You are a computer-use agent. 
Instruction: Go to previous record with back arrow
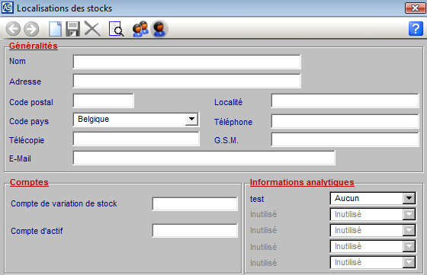coord(13,29)
